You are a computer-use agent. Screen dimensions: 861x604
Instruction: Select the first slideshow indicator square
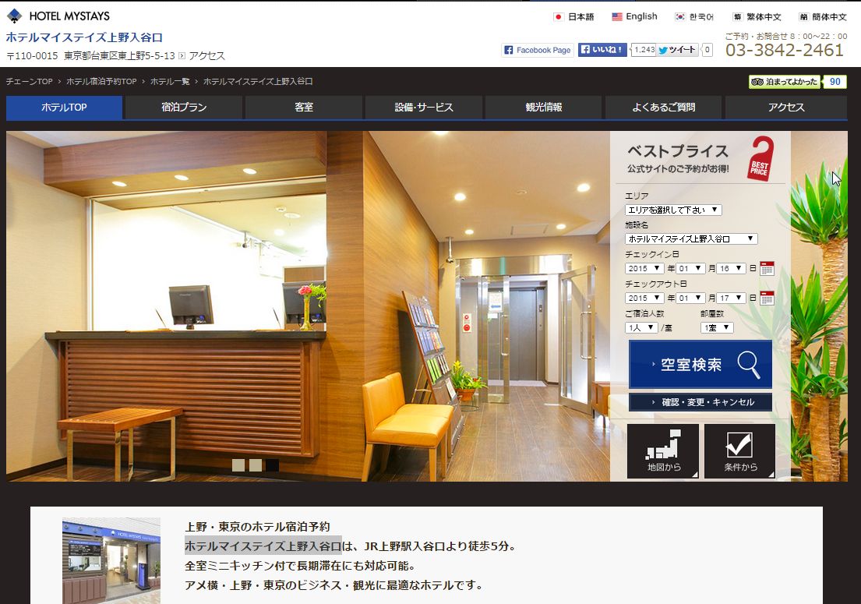[x=238, y=465]
